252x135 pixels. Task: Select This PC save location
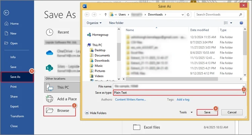coord(62,87)
